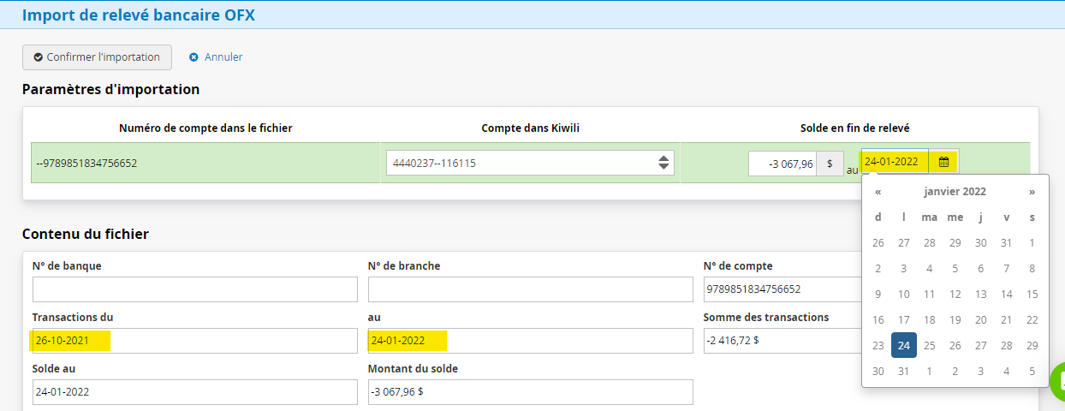The width and height of the screenshot is (1065, 411).
Task: Click the statement end date field
Action: pyautogui.click(x=894, y=162)
